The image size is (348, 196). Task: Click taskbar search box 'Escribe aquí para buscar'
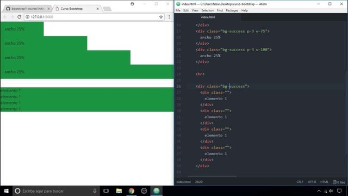55,191
